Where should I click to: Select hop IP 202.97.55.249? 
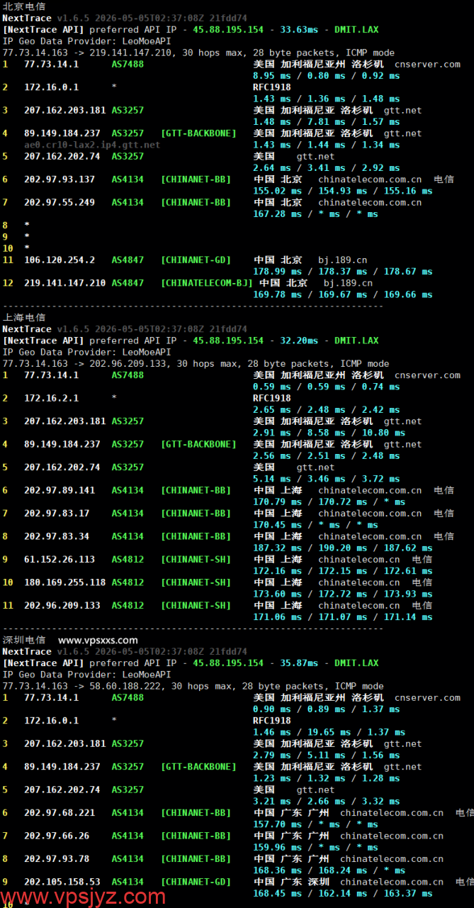click(60, 202)
